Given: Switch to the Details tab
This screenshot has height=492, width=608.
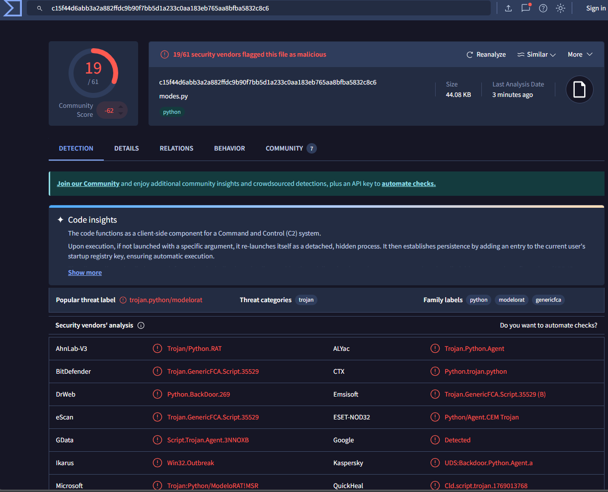Looking at the screenshot, I should coord(126,148).
